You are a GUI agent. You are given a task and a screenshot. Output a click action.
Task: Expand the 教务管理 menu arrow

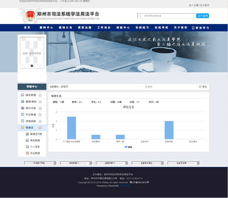click(x=40, y=95)
